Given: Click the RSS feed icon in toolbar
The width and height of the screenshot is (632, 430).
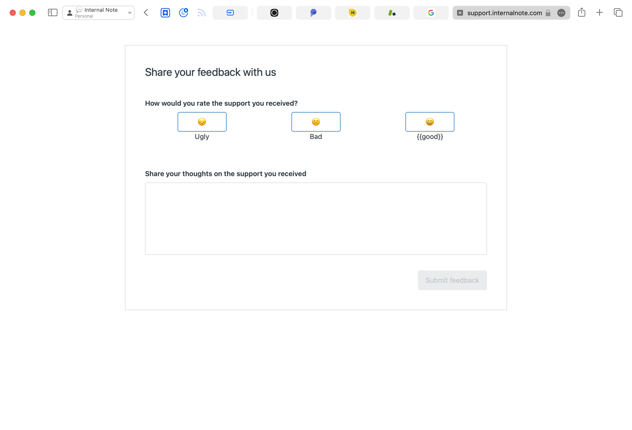Looking at the screenshot, I should pos(201,13).
